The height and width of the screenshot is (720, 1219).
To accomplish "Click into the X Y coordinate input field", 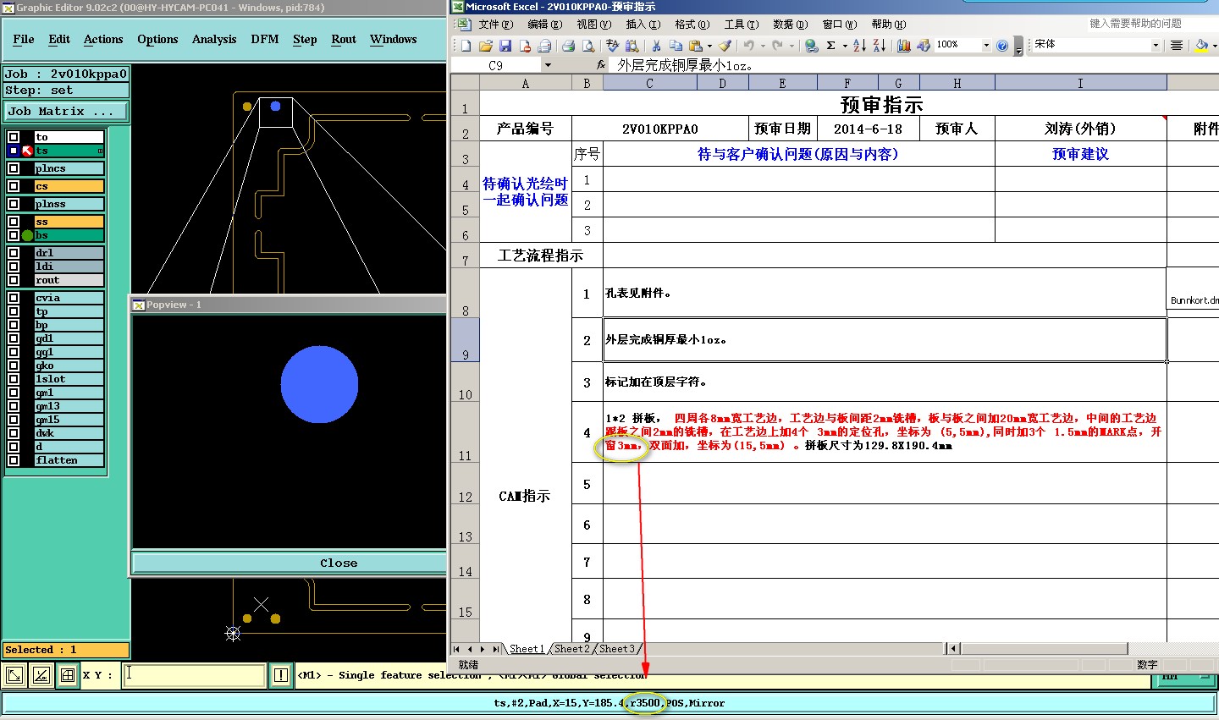I will pyautogui.click(x=195, y=675).
